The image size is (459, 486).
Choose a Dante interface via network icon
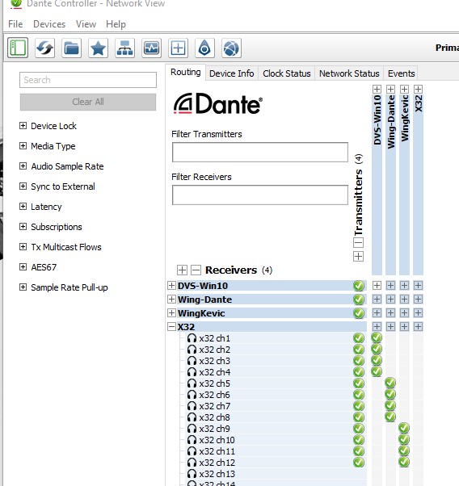pos(124,48)
